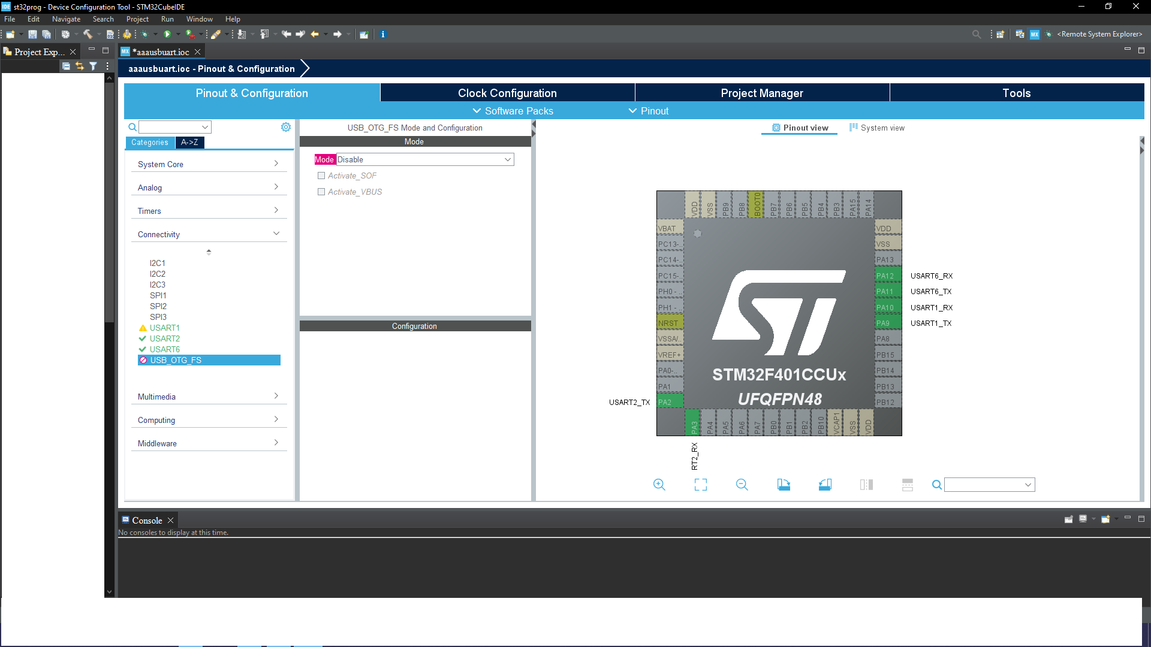Image resolution: width=1151 pixels, height=647 pixels.
Task: Open the categories settings gear icon
Action: [286, 127]
